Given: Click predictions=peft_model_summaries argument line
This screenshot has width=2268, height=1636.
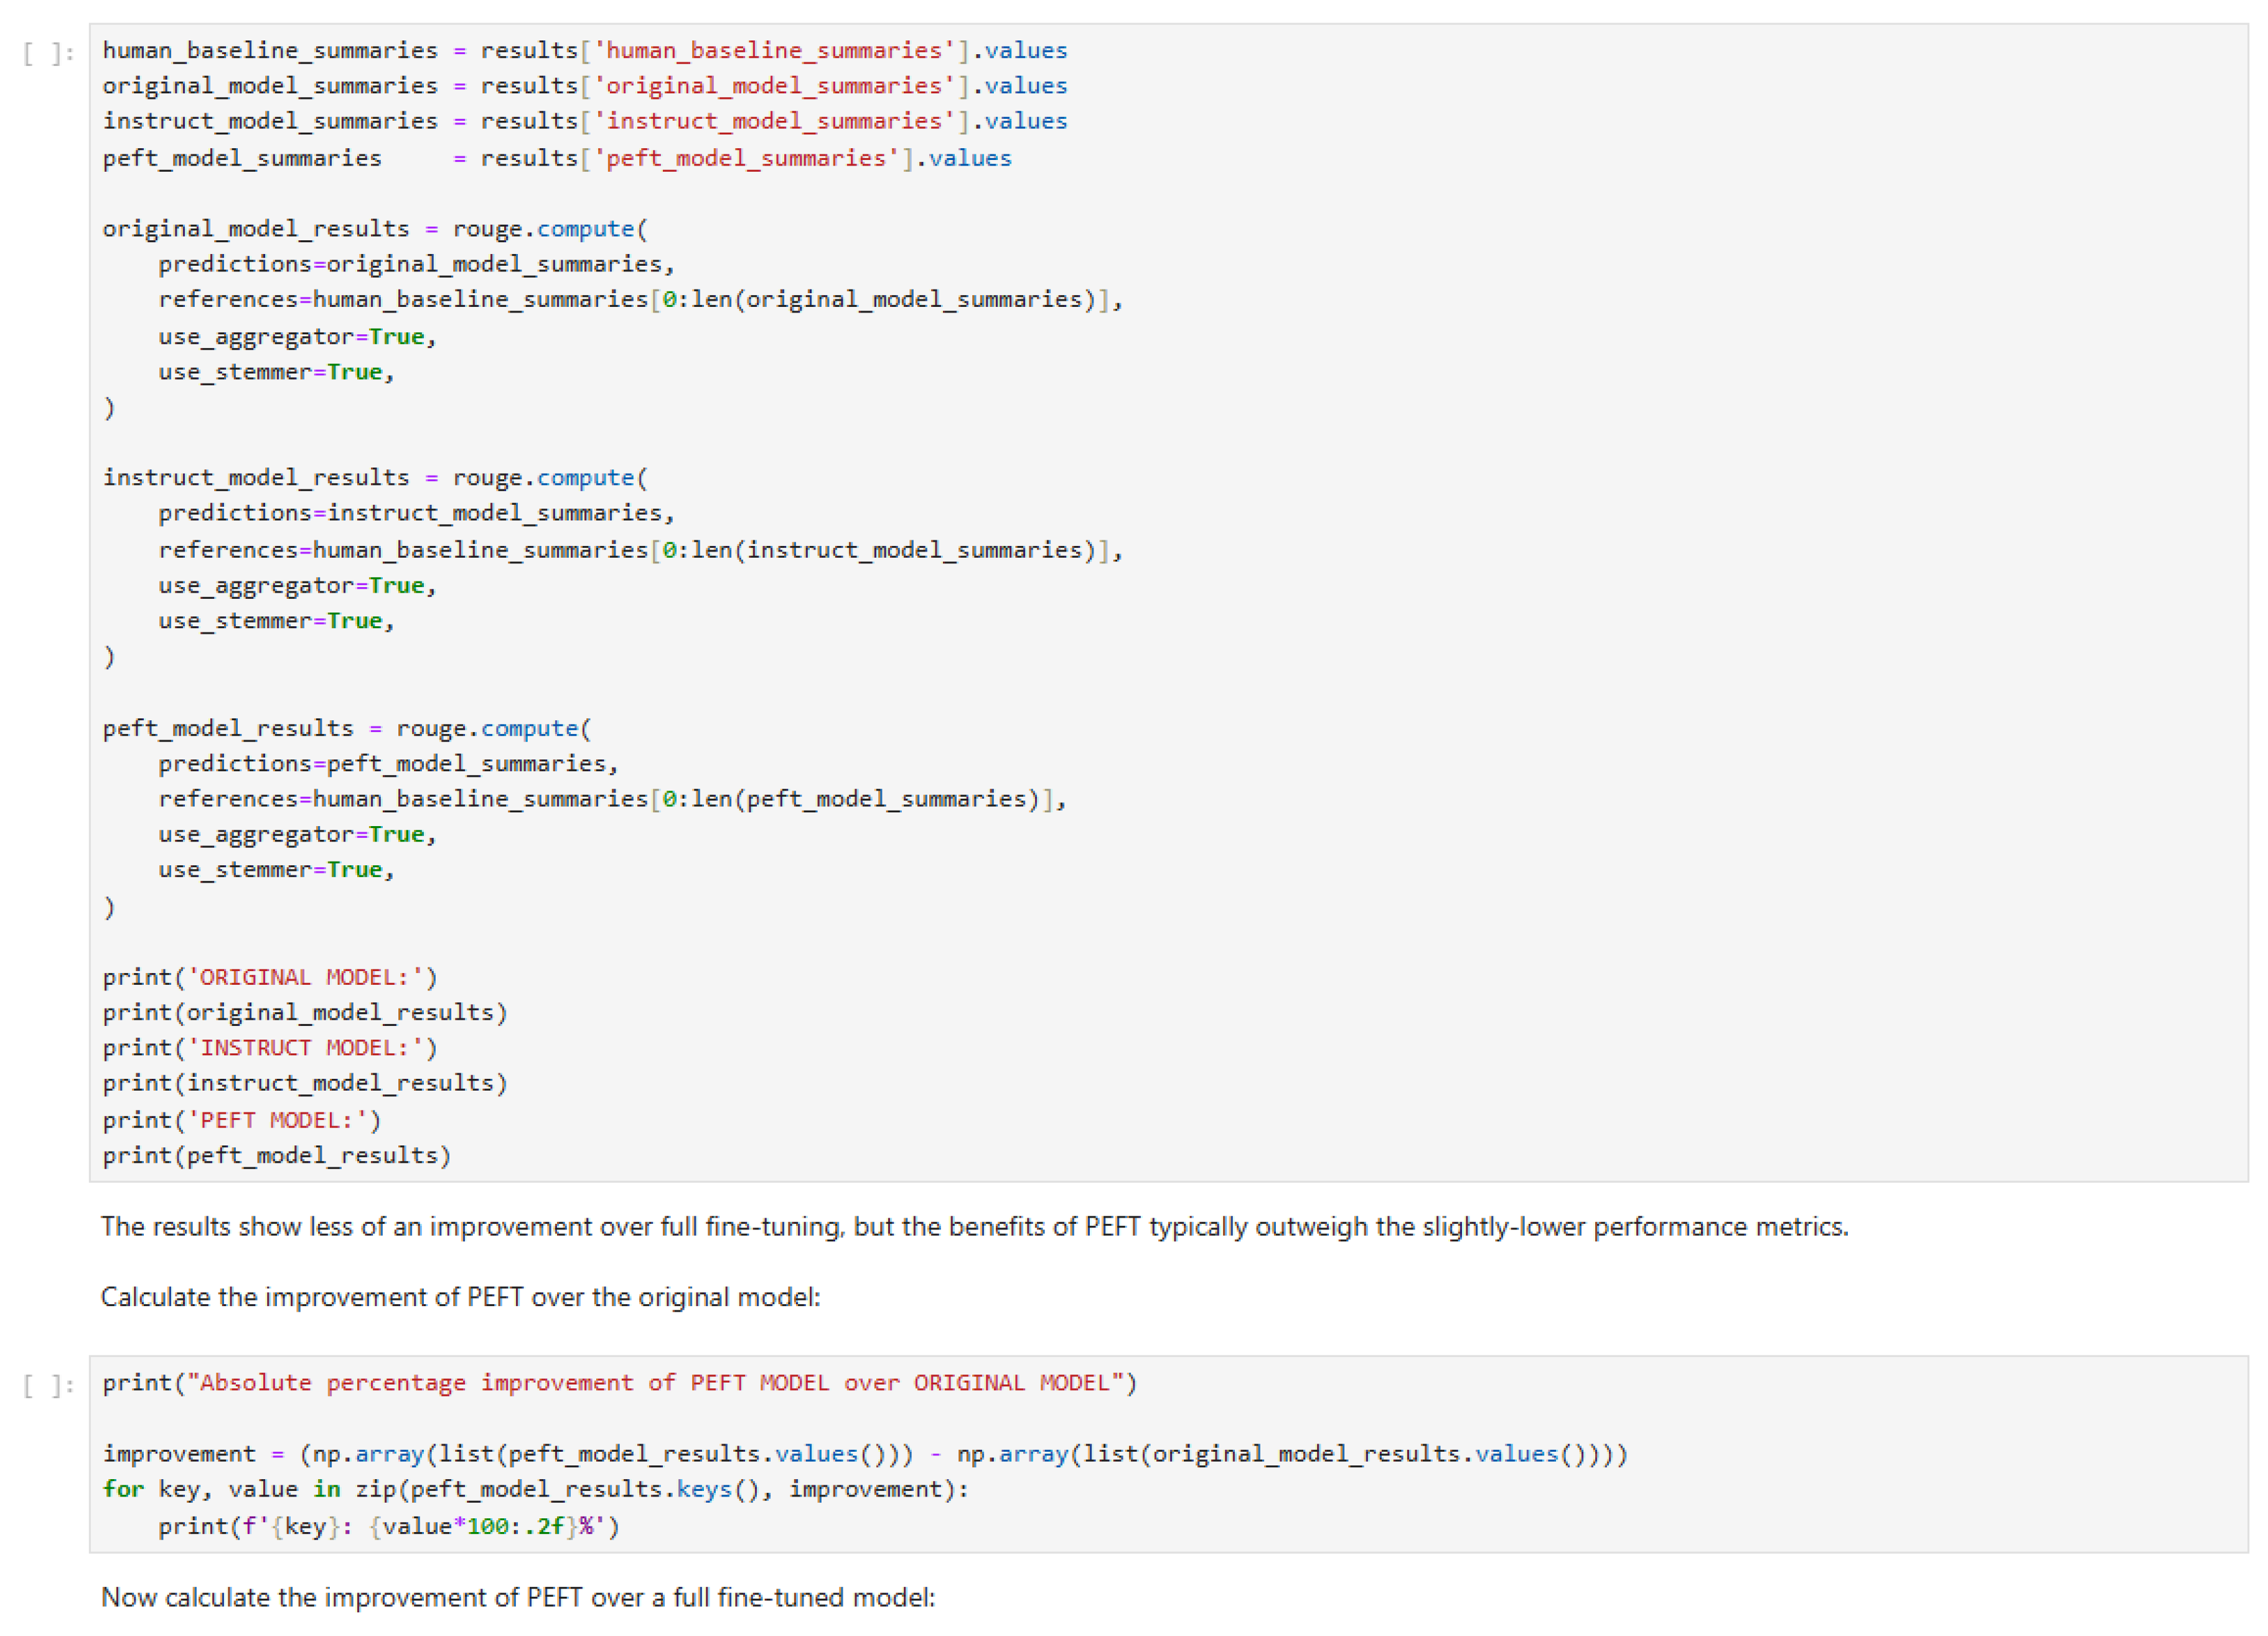Looking at the screenshot, I should tap(388, 764).
